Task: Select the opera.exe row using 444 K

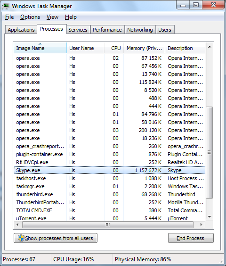Action: pyautogui.click(x=110, y=106)
